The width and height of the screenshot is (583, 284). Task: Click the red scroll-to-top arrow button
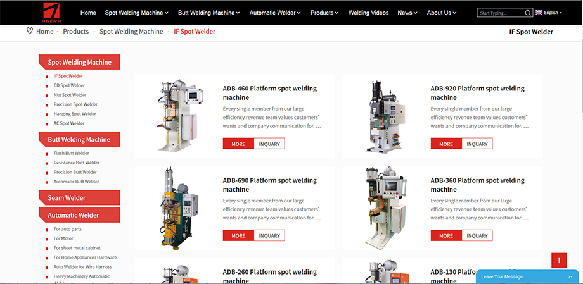point(558,260)
